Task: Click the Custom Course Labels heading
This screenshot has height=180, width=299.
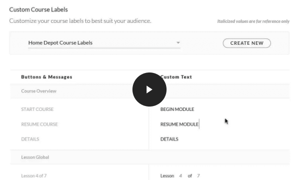Action: coord(38,10)
